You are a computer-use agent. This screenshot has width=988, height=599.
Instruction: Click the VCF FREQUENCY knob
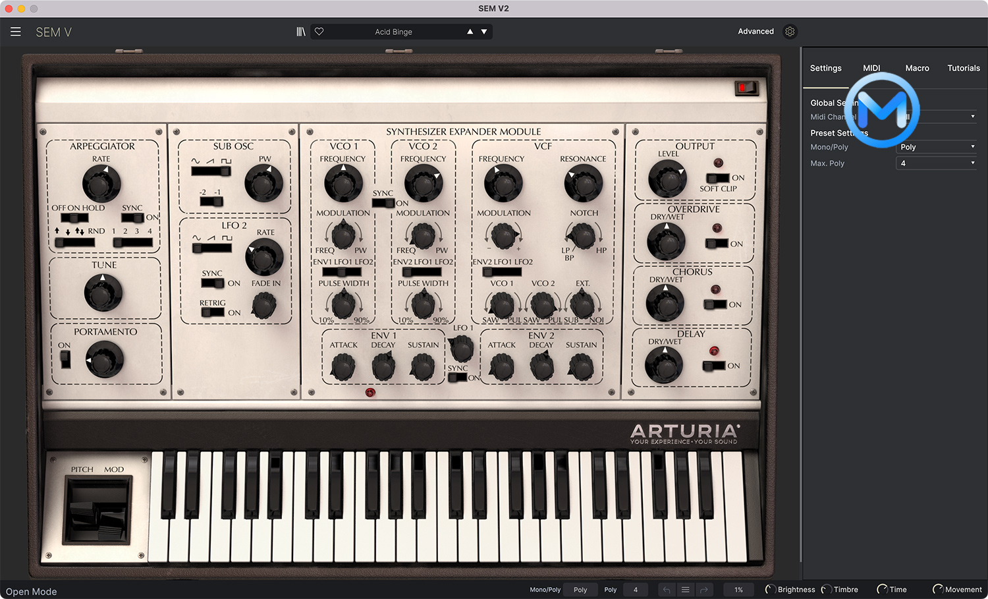tap(503, 183)
